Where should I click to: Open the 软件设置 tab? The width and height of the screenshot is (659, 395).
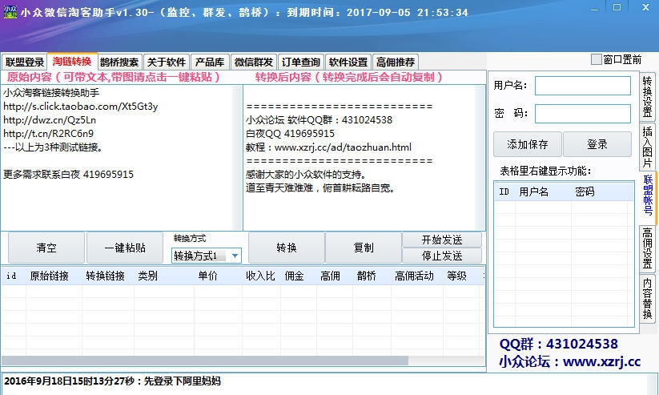pos(348,62)
